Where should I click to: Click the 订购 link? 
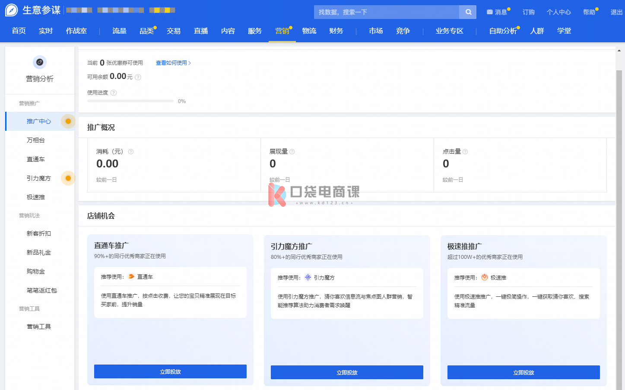click(528, 12)
